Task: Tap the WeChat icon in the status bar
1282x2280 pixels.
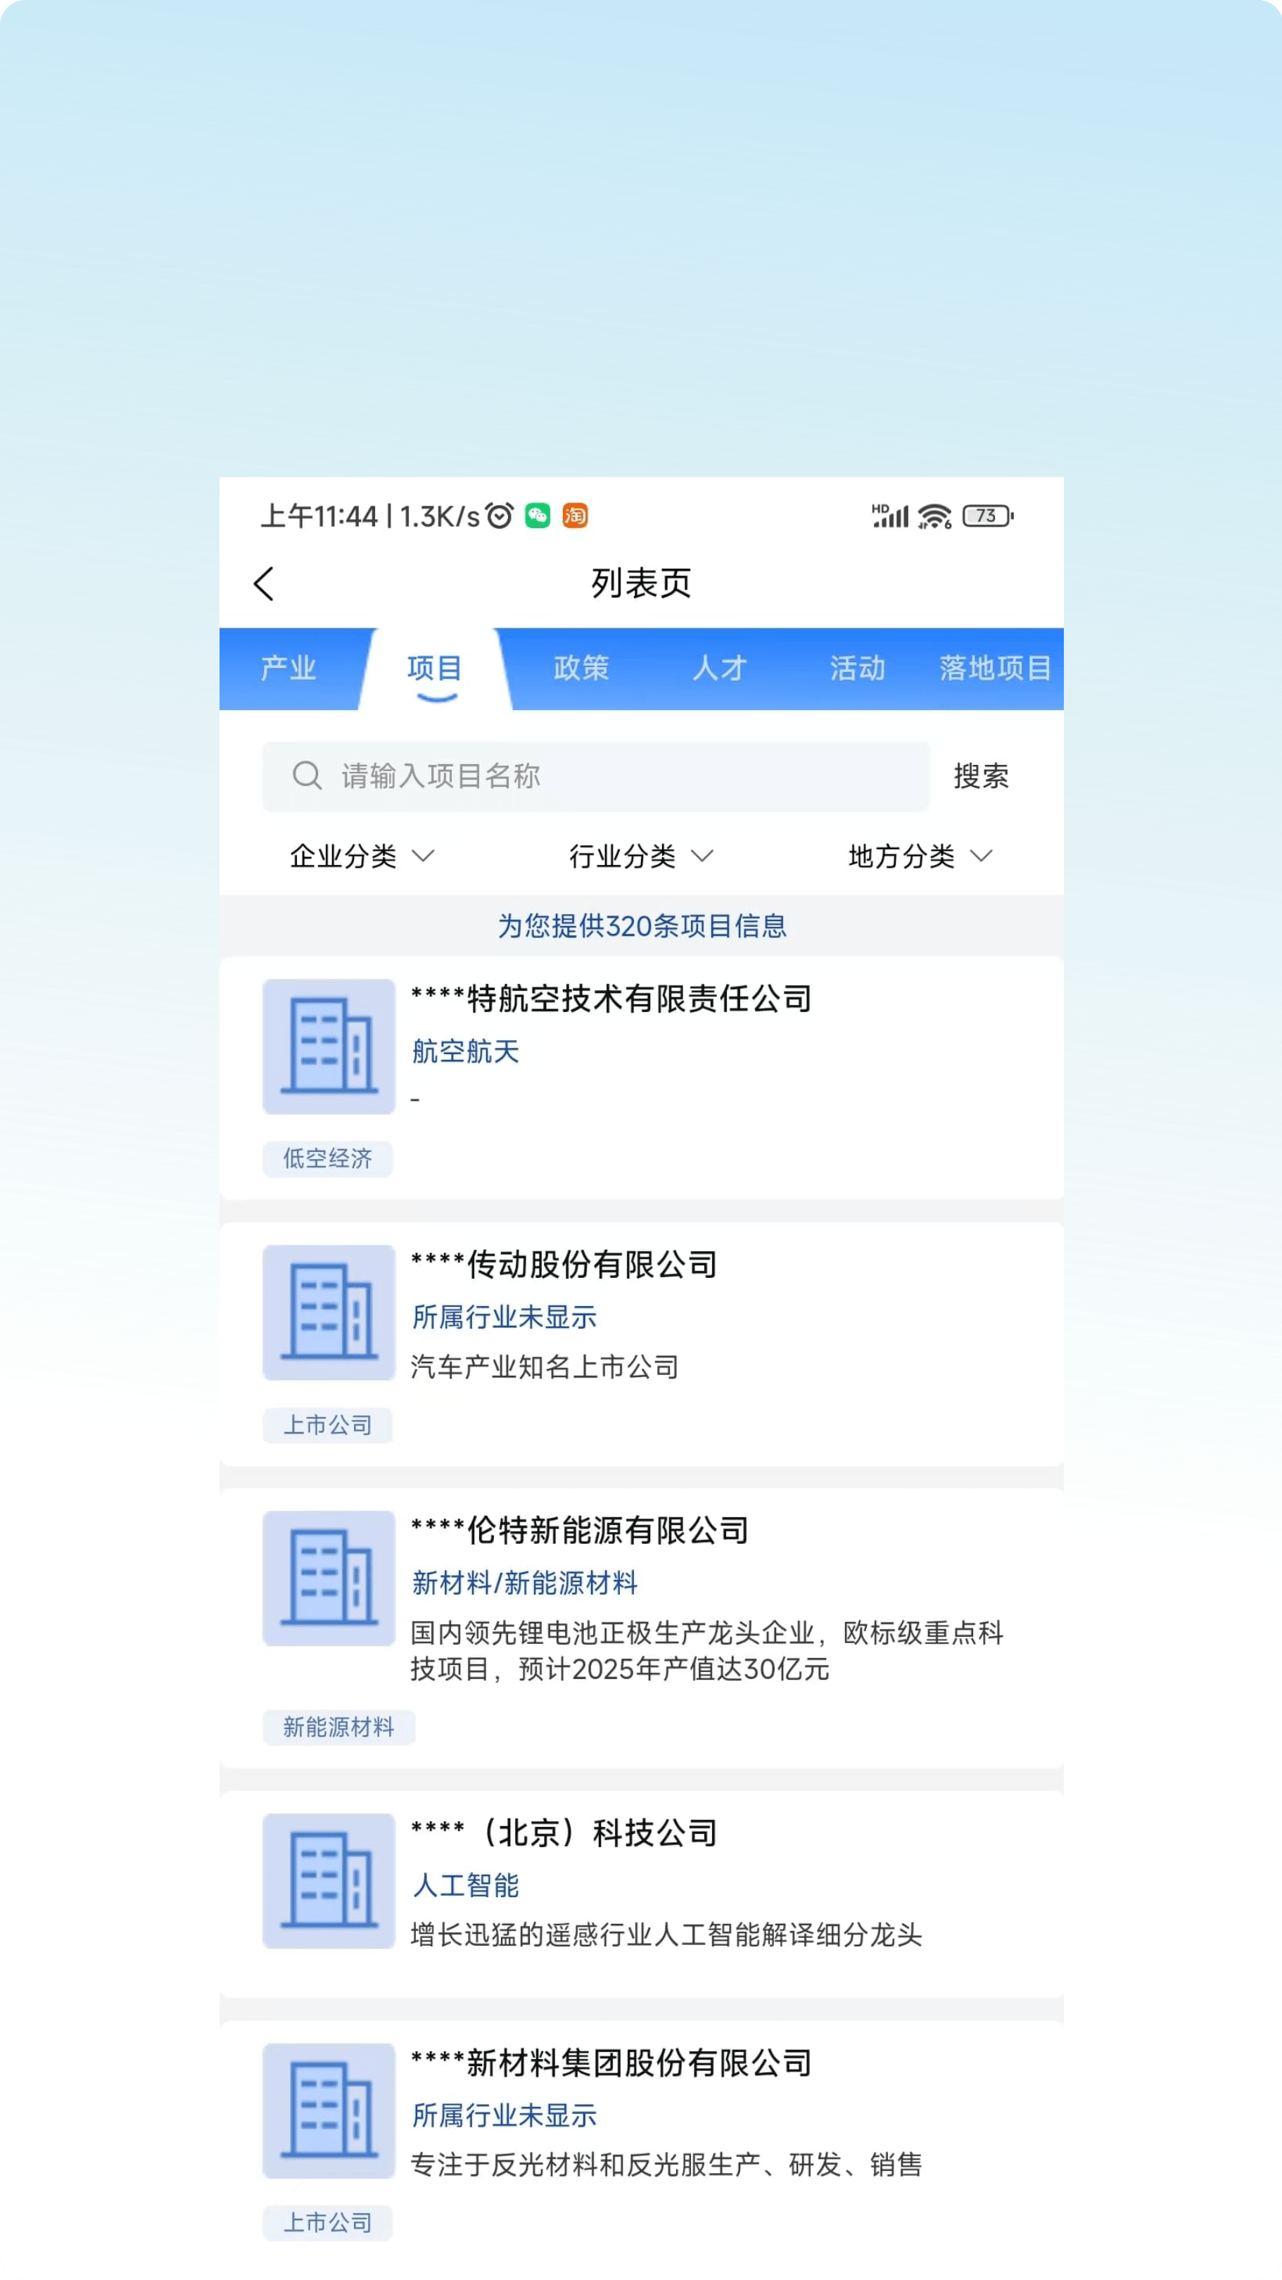Action: pyautogui.click(x=535, y=514)
